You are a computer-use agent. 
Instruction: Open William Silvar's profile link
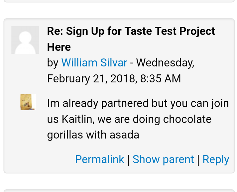[x=94, y=62]
